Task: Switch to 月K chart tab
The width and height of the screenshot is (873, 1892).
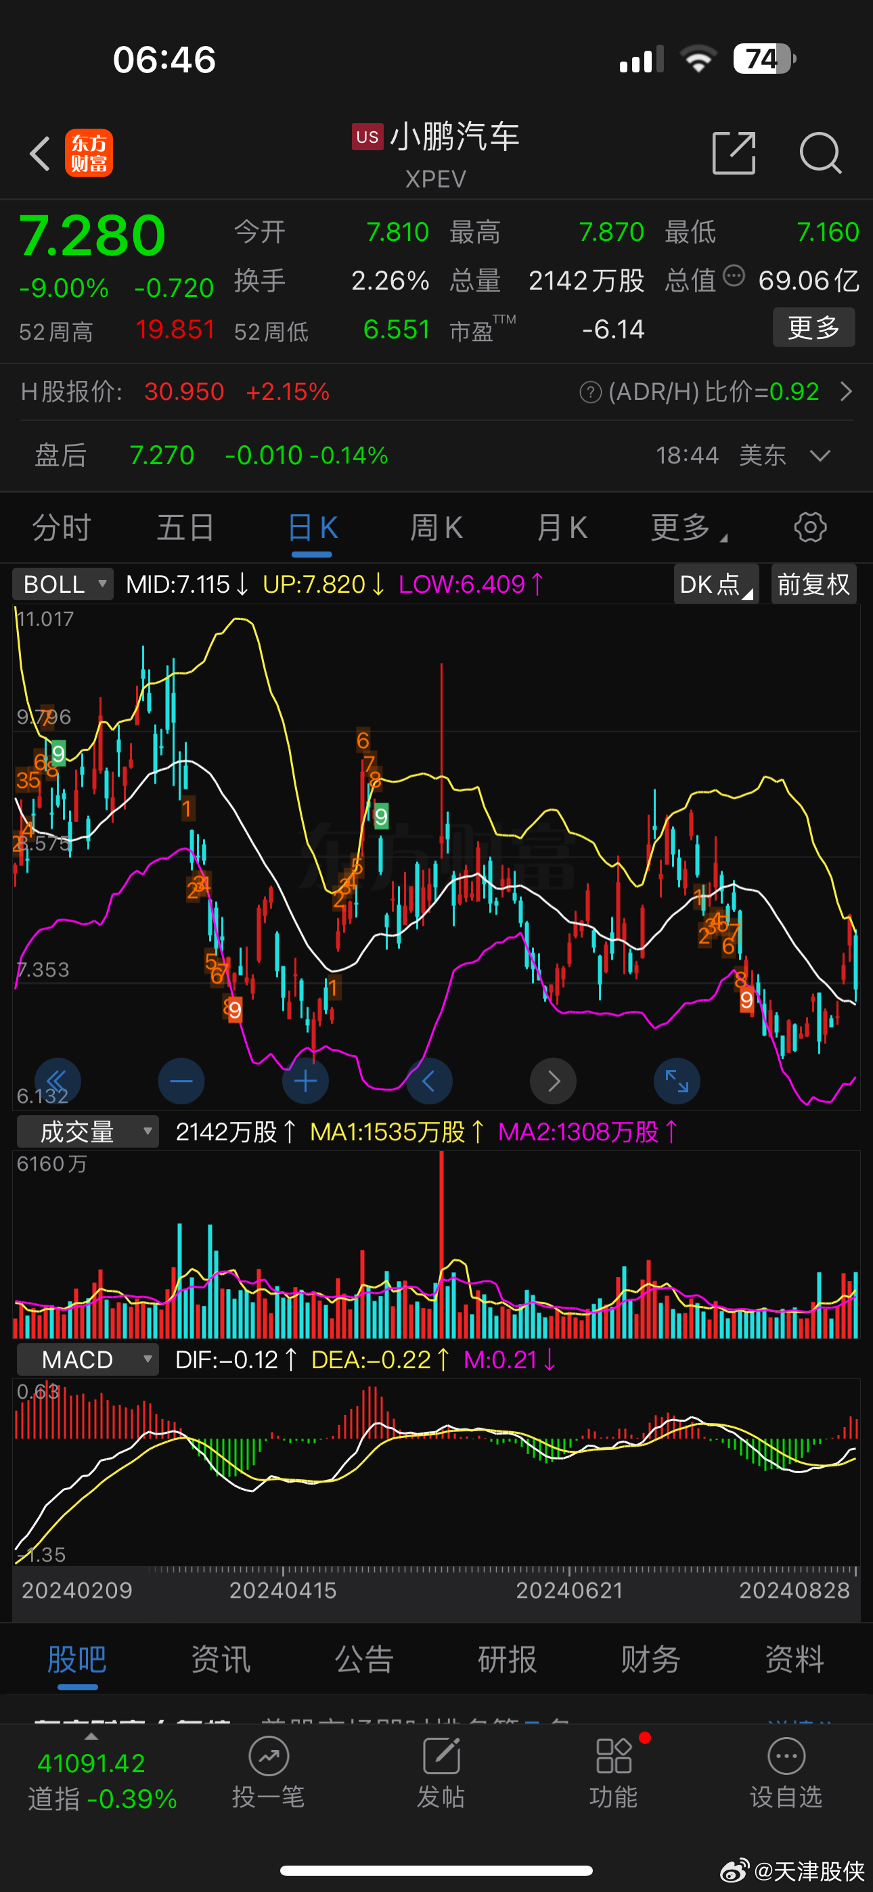Action: pyautogui.click(x=562, y=527)
